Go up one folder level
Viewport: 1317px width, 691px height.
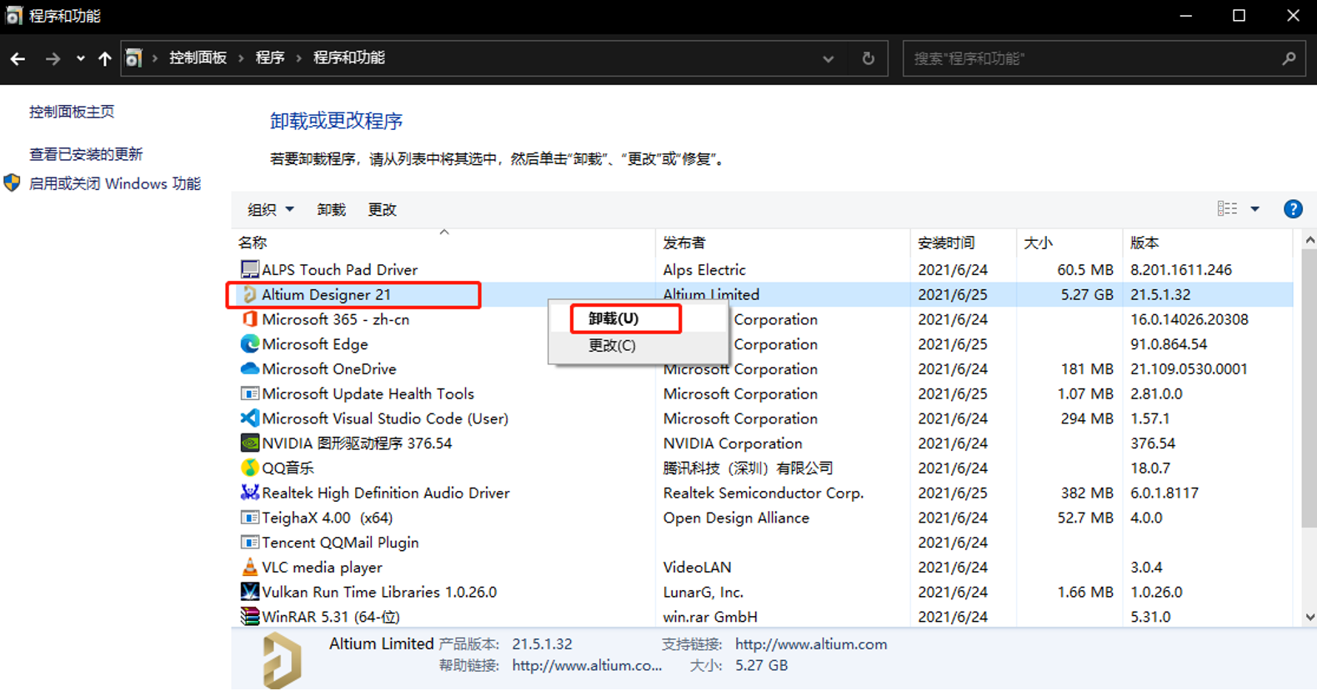point(104,58)
